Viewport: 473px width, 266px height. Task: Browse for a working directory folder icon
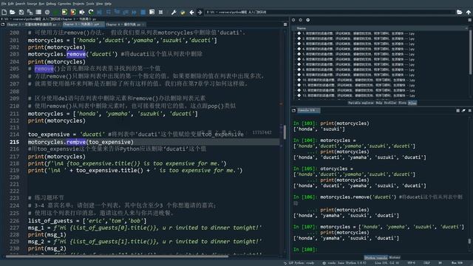pyautogui.click(x=460, y=12)
